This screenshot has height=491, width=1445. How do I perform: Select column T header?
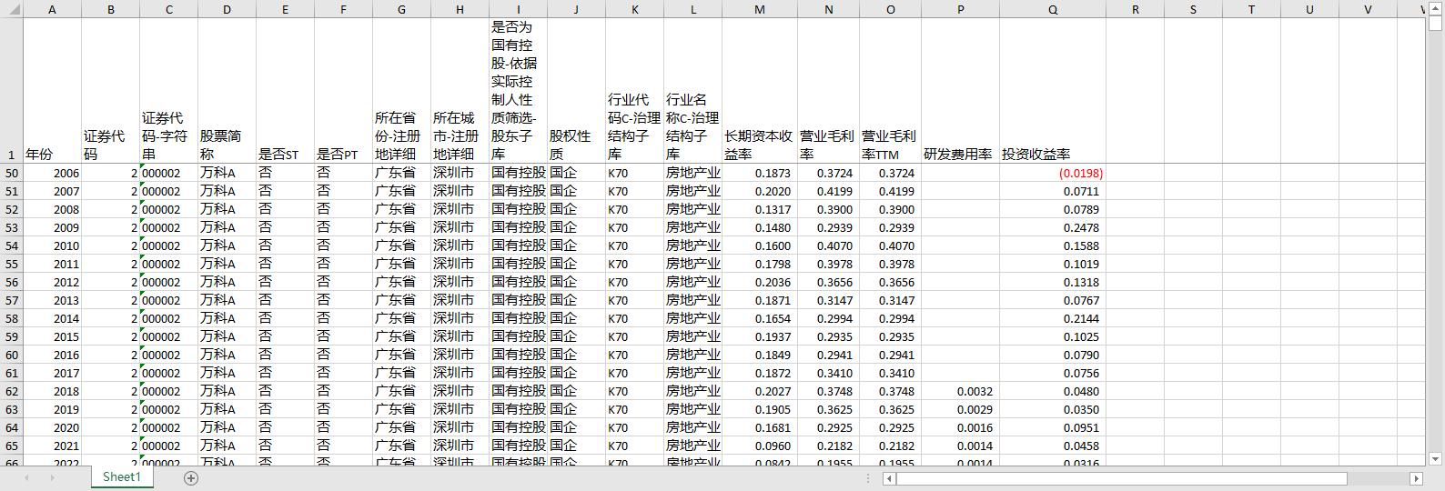point(1251,9)
